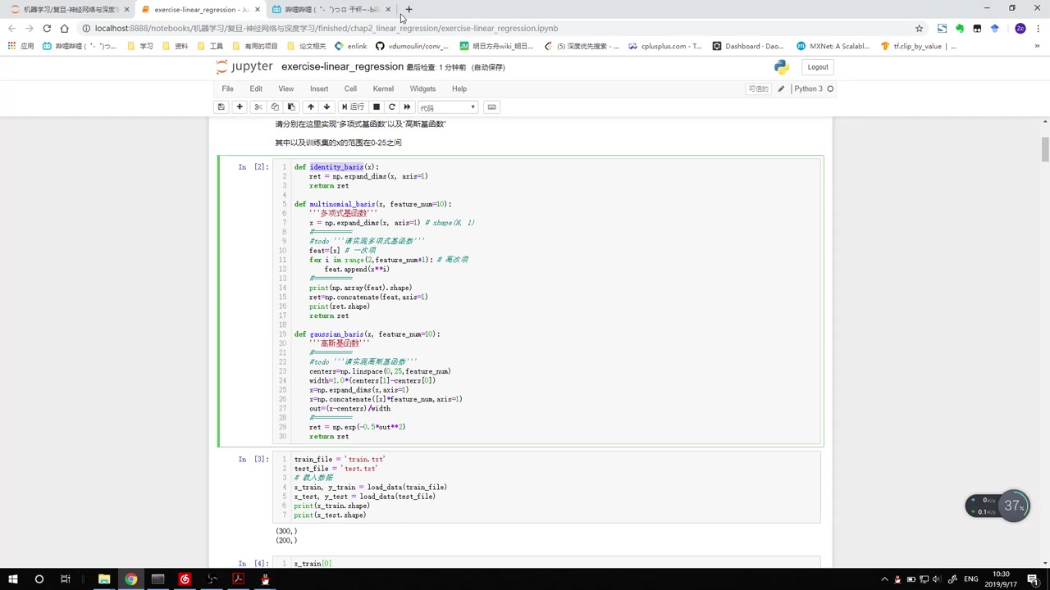
Task: Open a new browser tab with plus
Action: pos(409,10)
